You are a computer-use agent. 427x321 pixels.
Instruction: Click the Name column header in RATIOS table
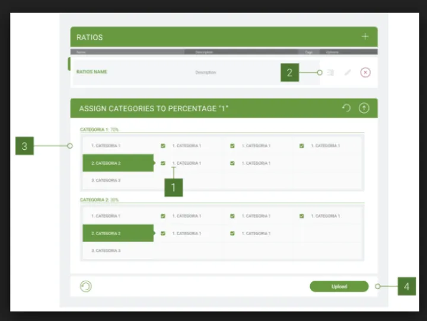(x=81, y=52)
